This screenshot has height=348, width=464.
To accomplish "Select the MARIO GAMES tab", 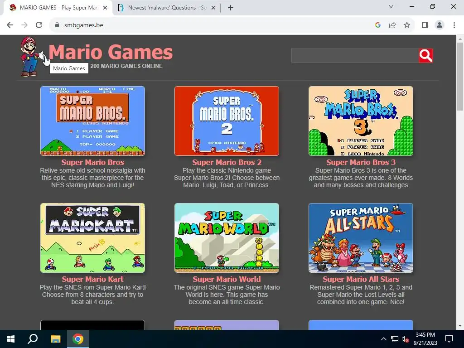I will point(58,8).
